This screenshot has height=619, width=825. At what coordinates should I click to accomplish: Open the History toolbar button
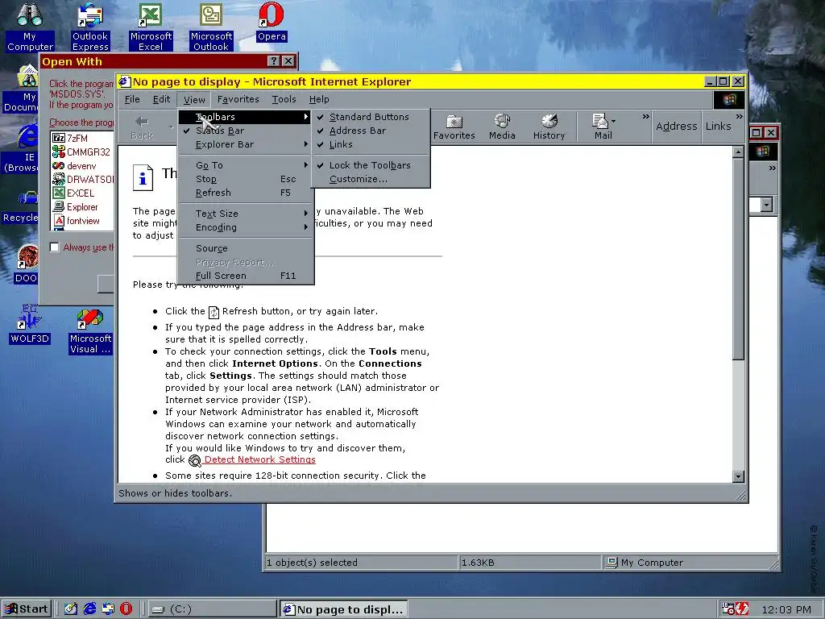(x=549, y=127)
